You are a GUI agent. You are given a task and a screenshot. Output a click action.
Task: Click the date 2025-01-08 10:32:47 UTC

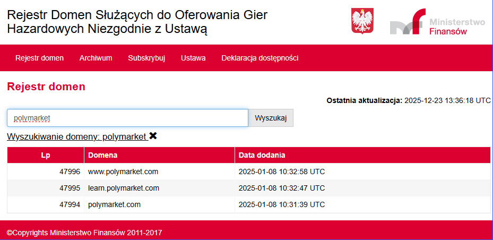tap(282, 188)
